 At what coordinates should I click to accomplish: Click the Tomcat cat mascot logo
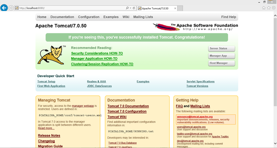click(x=51, y=55)
